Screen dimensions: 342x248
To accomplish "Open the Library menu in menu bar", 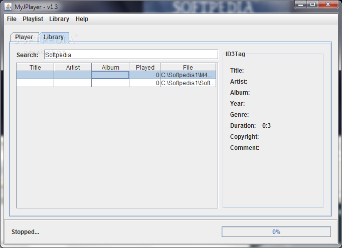I will [59, 19].
